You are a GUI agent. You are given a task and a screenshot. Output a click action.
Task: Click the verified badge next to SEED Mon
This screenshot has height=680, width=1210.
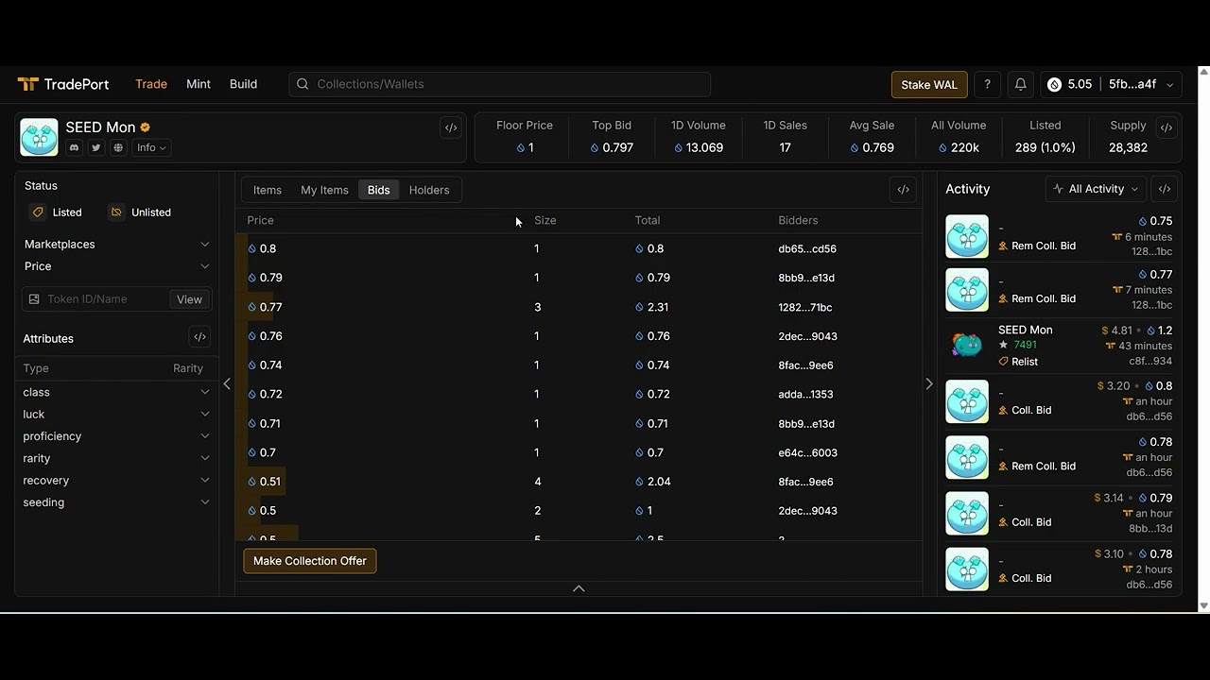point(146,127)
